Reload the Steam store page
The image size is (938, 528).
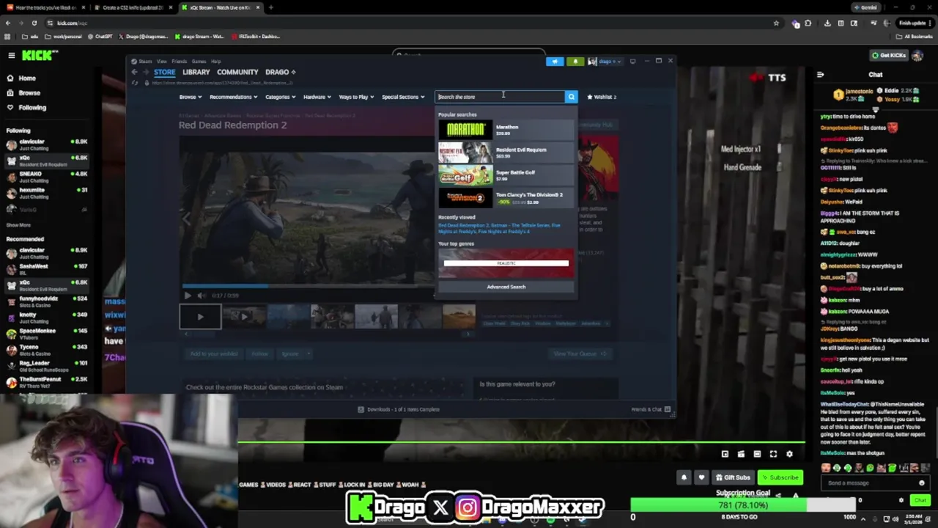click(134, 83)
